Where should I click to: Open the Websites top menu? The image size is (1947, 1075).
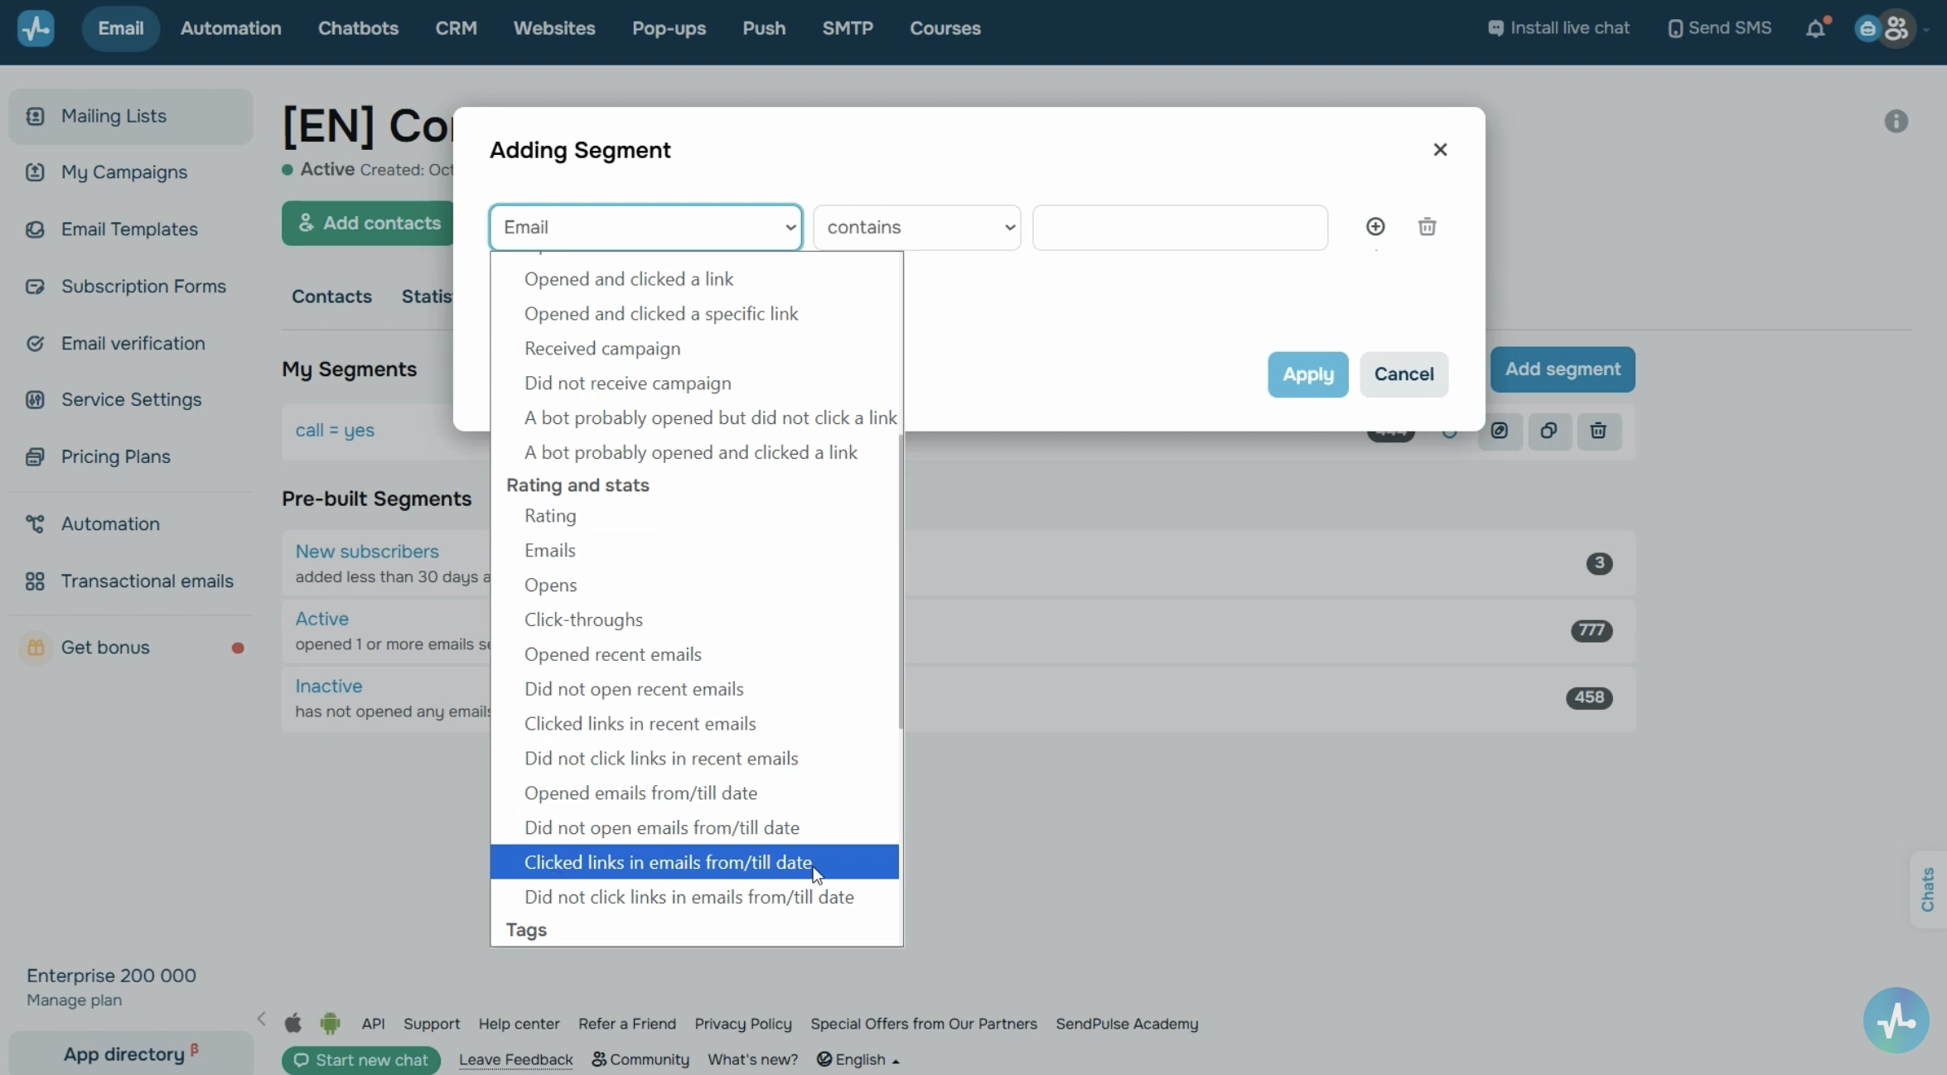(554, 28)
